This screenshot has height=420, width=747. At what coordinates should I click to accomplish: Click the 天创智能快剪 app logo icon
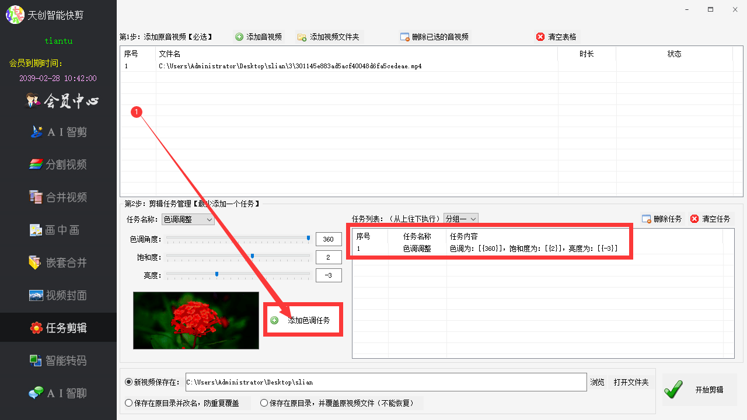coord(15,15)
